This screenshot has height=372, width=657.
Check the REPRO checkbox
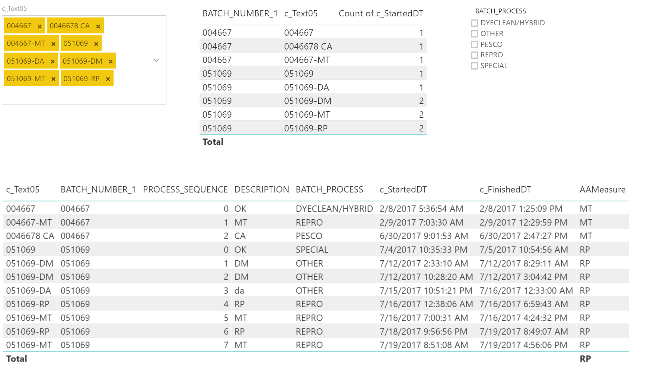point(474,55)
